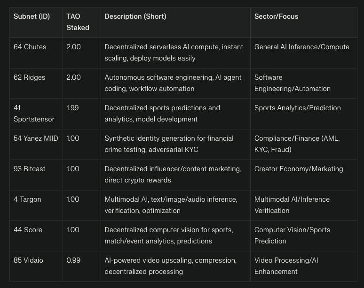Click the Sector/Focus column header
The height and width of the screenshot is (288, 364).
[x=276, y=16]
